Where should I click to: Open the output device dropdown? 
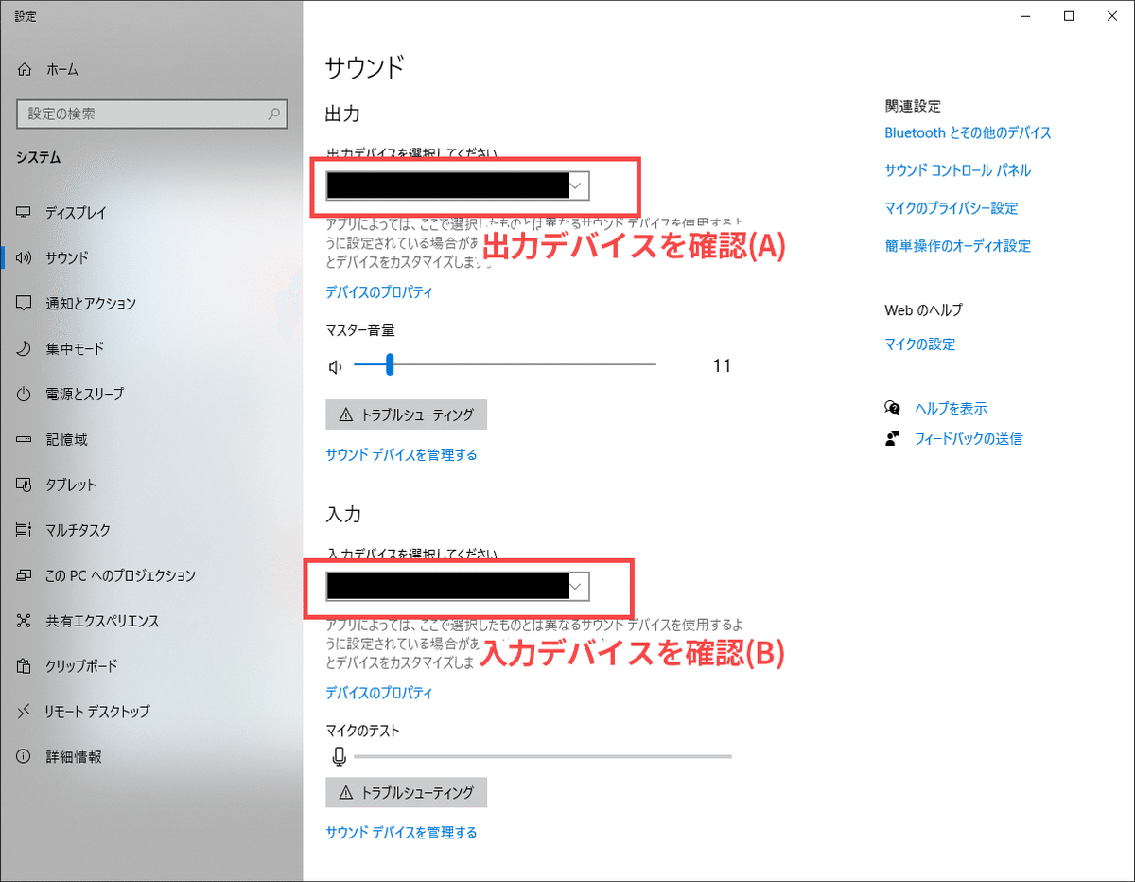tap(458, 186)
